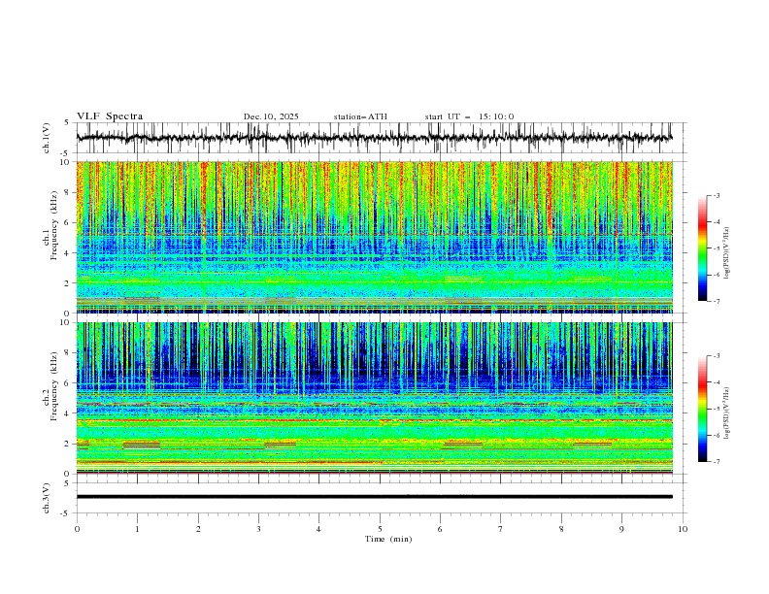The width and height of the screenshot is (769, 594).
Task: Click the ch.2 color scale bar
Action: pos(703,409)
